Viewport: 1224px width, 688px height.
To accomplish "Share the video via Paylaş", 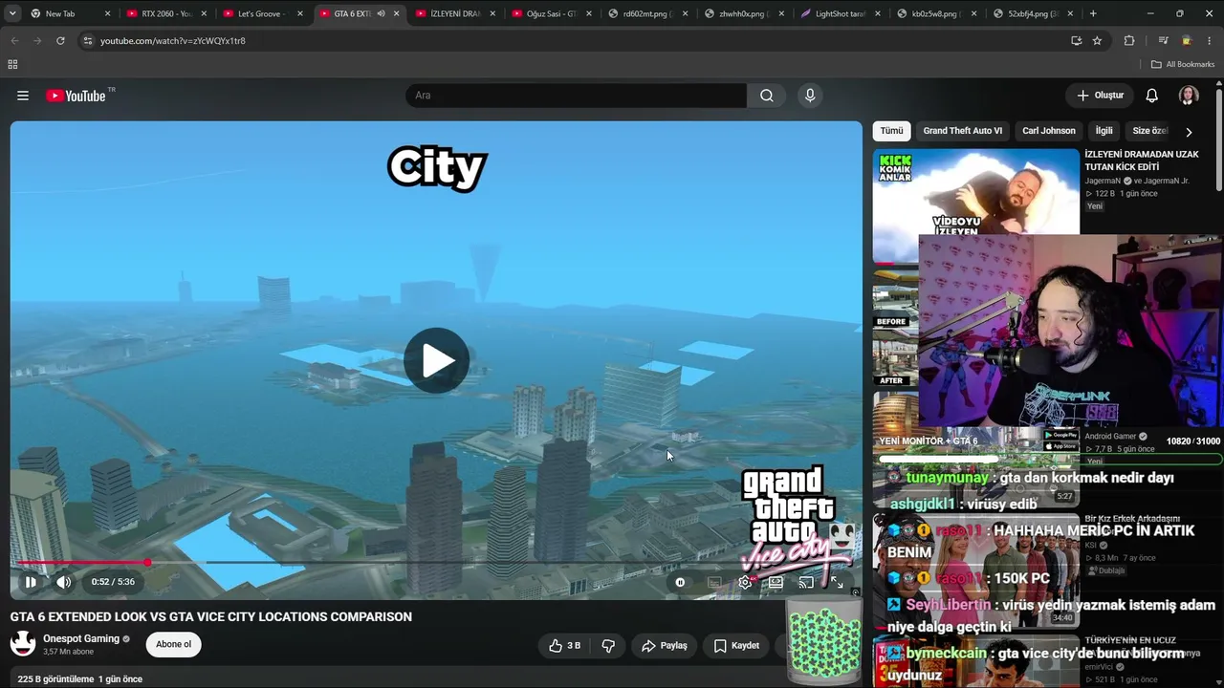I will point(665,646).
